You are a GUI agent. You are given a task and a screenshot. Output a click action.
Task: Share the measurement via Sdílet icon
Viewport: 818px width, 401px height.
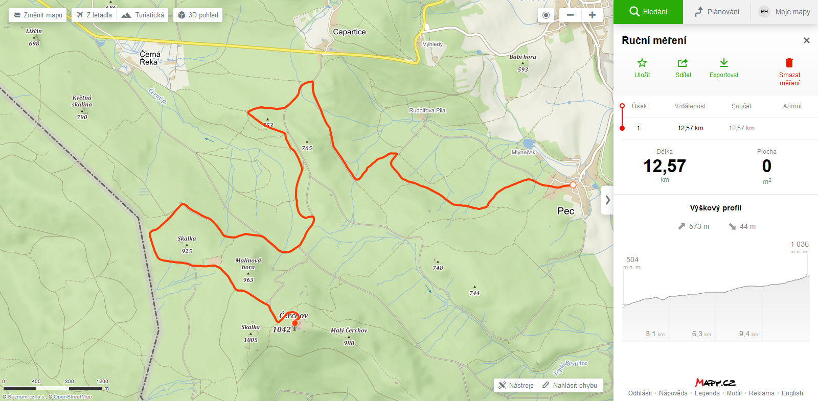(683, 63)
